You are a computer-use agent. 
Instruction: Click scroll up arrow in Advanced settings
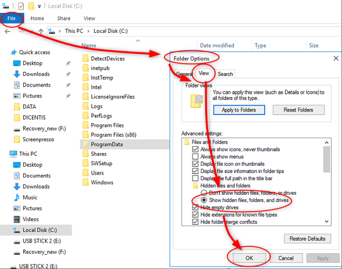click(327, 143)
